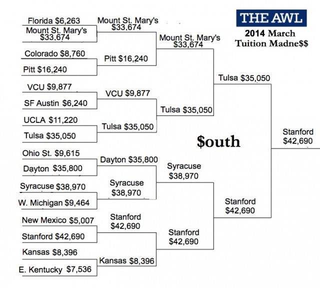The height and width of the screenshot is (288, 320).
Task: Click THE AWL logo banner
Action: click(x=271, y=18)
